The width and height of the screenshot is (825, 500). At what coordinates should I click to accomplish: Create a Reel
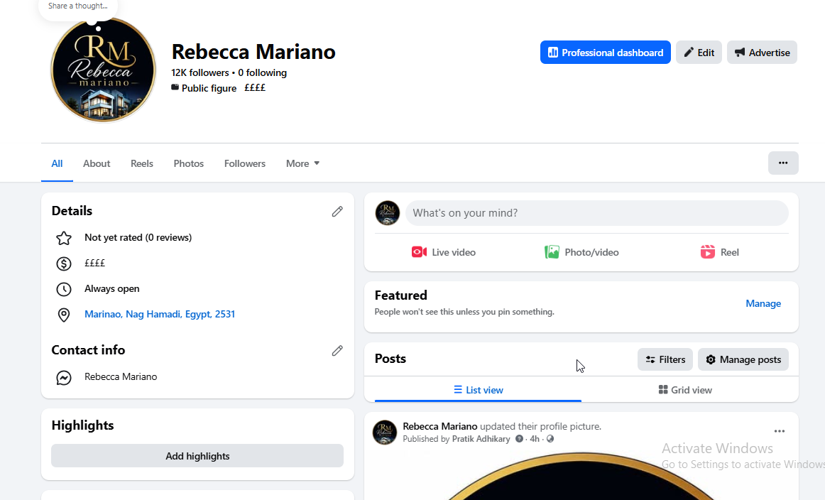pyautogui.click(x=719, y=252)
